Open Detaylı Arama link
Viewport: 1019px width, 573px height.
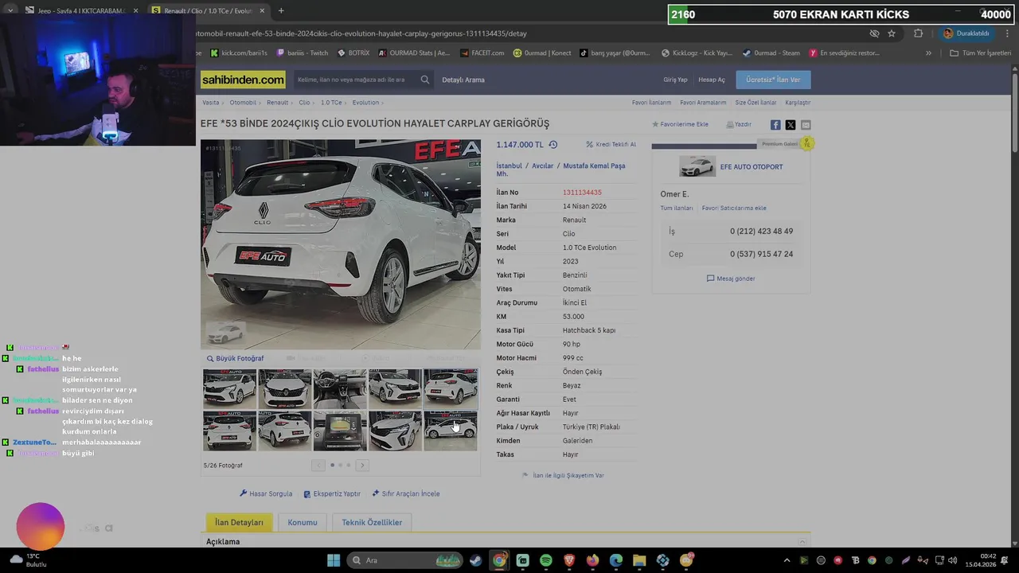tap(463, 80)
